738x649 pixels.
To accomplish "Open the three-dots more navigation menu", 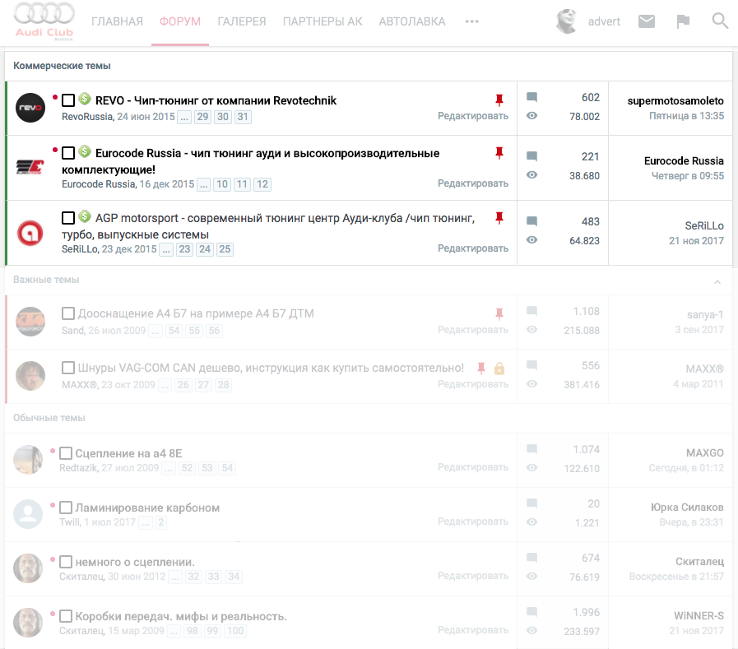I will tap(471, 21).
